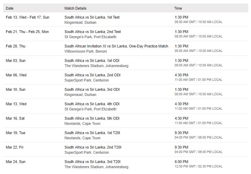Open the 4th ODI match link
251x174 pixels.
tap(92, 104)
